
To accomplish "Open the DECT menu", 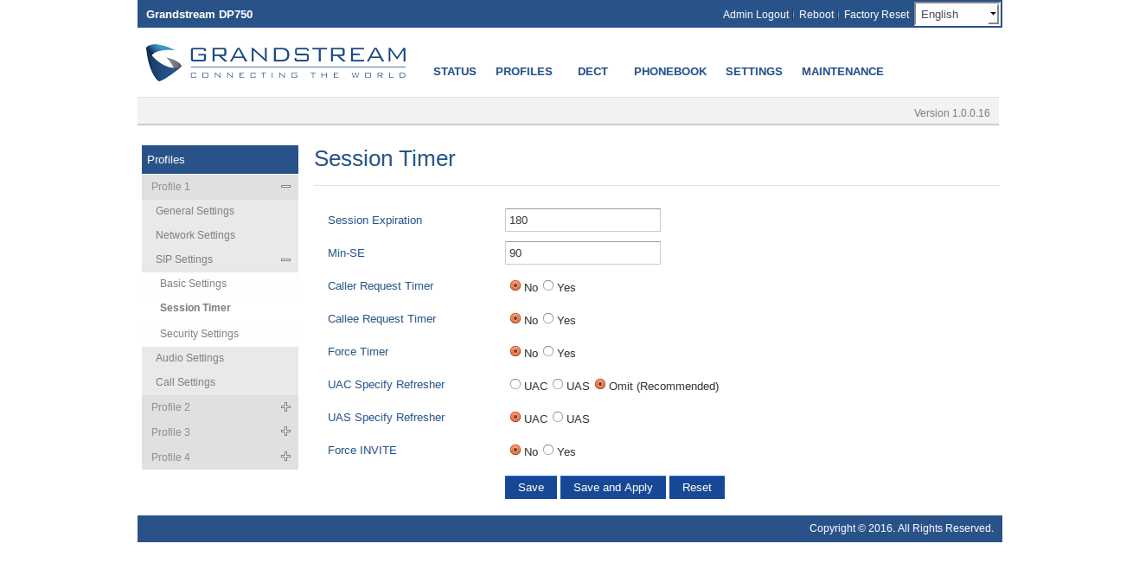I will [x=592, y=72].
